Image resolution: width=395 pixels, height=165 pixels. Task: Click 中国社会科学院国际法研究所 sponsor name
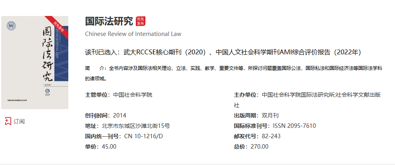click(298, 95)
